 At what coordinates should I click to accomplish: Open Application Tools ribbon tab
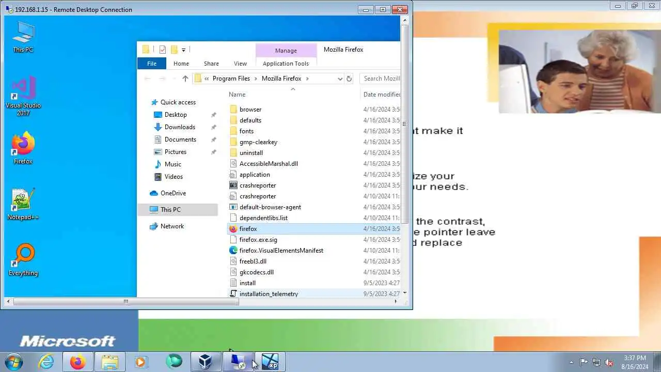[286, 64]
